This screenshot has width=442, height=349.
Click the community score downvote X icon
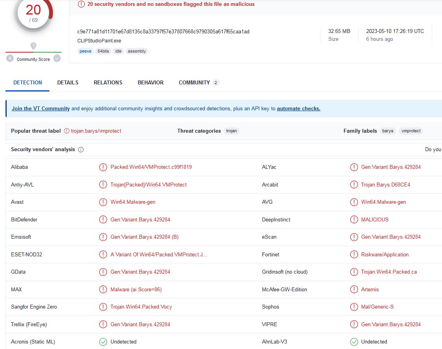10,58
